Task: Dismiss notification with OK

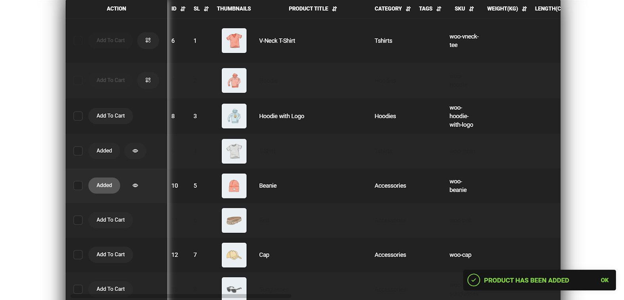Action: pos(604,280)
